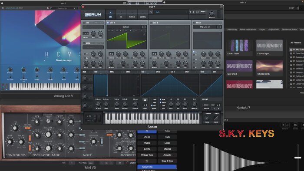Enable the FILTER section in Serum

click(x=194, y=23)
